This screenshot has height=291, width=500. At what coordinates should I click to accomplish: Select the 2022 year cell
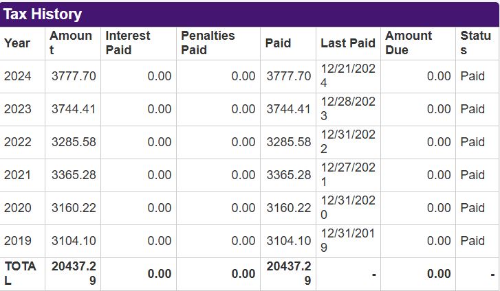click(18, 142)
